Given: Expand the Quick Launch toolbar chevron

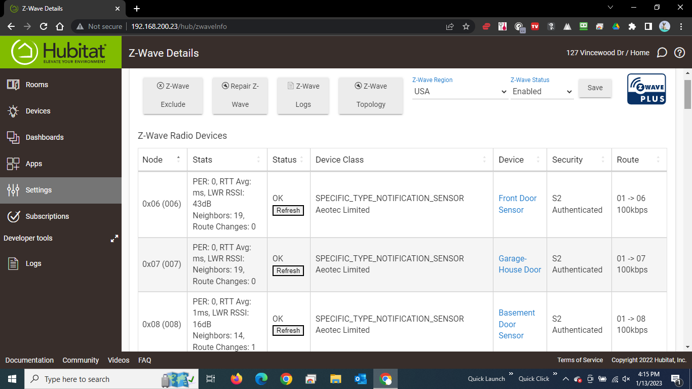Looking at the screenshot, I should coord(511,375).
